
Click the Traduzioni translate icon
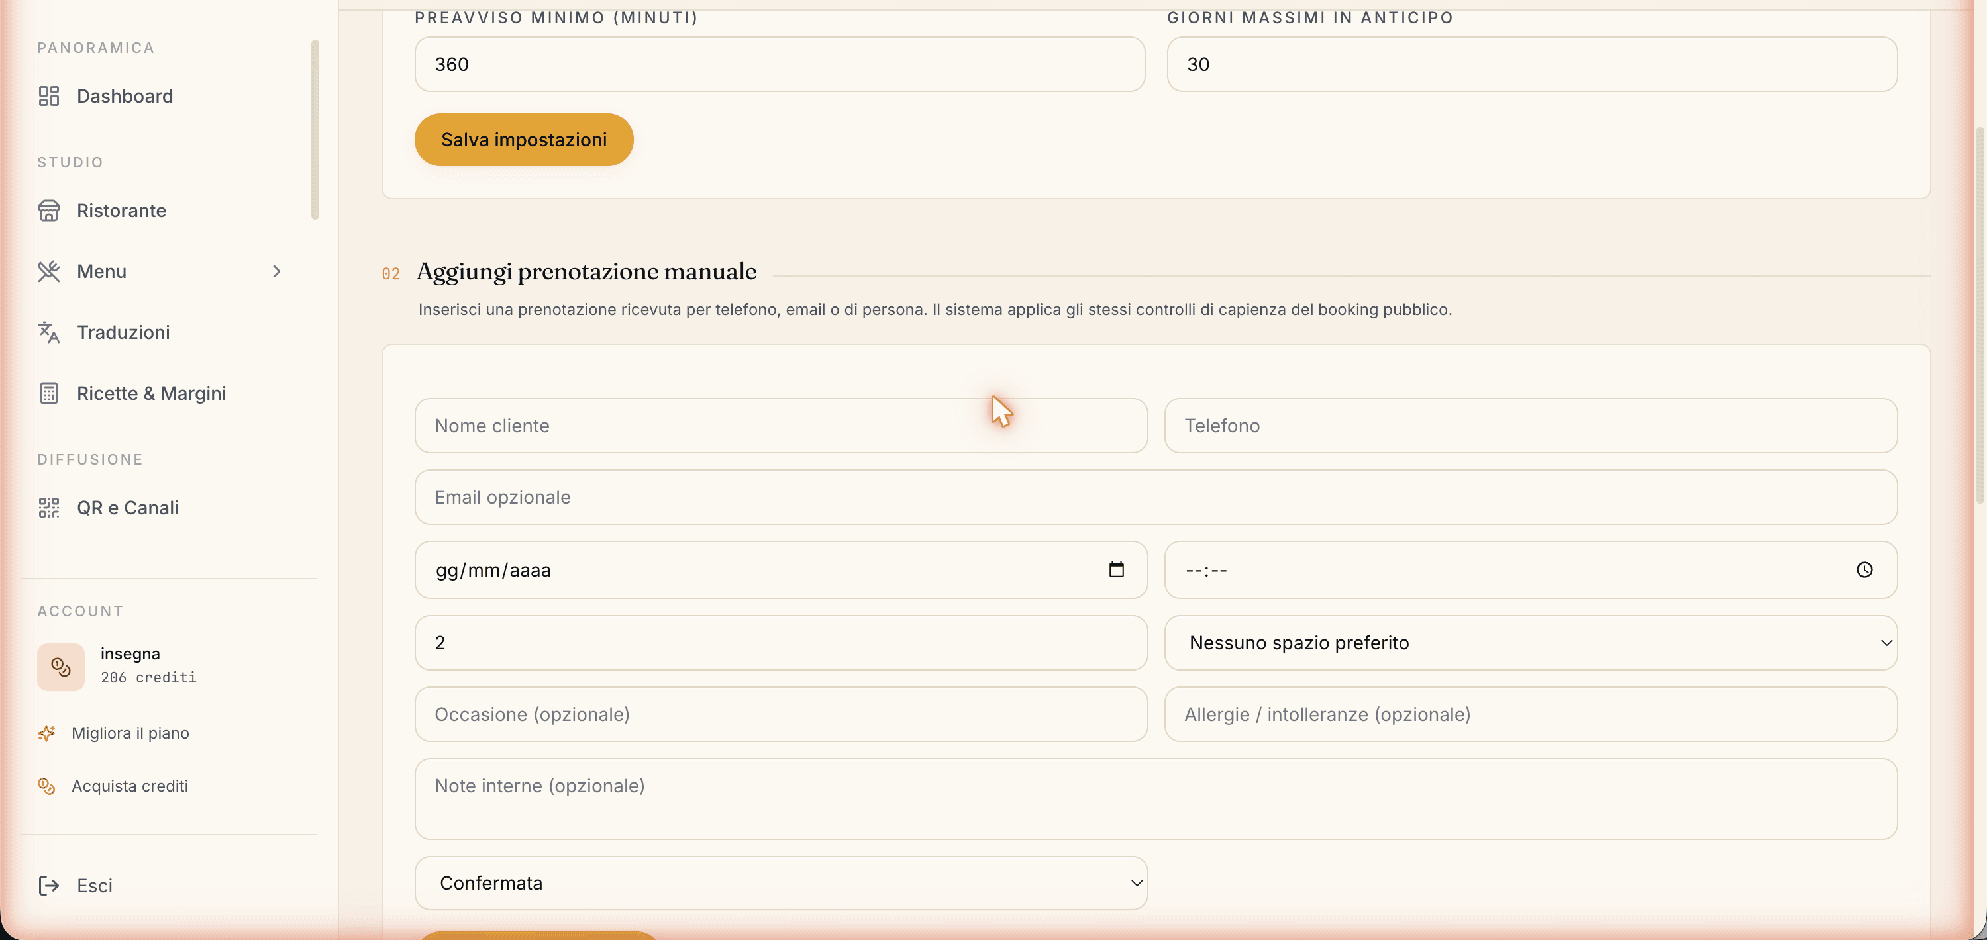48,332
